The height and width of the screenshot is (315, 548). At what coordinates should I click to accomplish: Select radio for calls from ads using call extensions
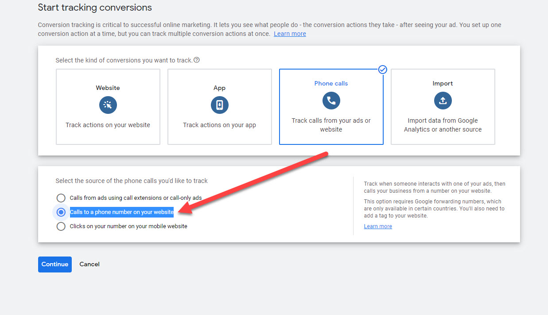click(x=61, y=198)
